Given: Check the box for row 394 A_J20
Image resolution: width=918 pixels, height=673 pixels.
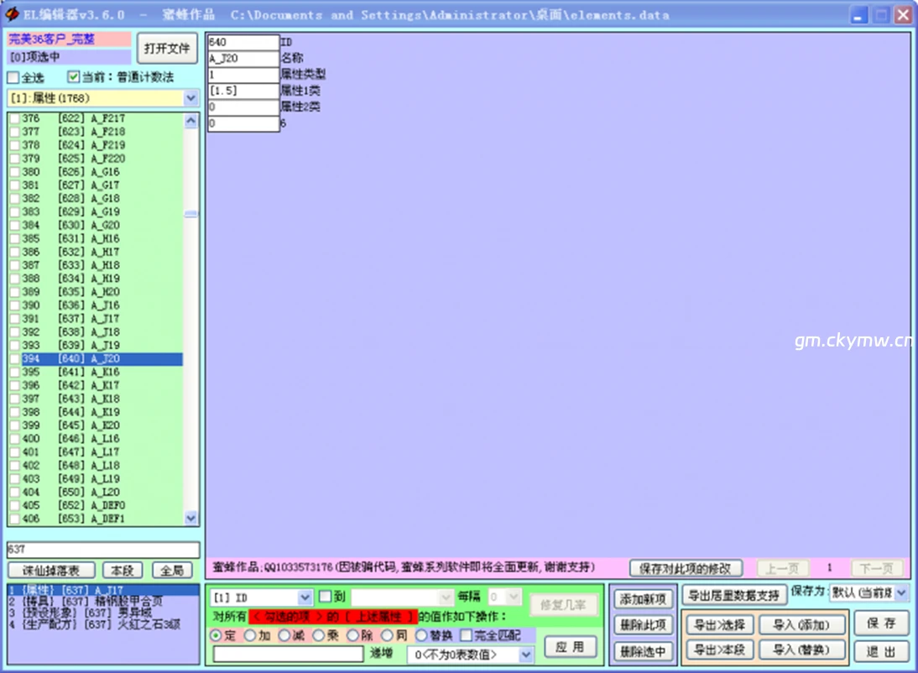Looking at the screenshot, I should (14, 359).
